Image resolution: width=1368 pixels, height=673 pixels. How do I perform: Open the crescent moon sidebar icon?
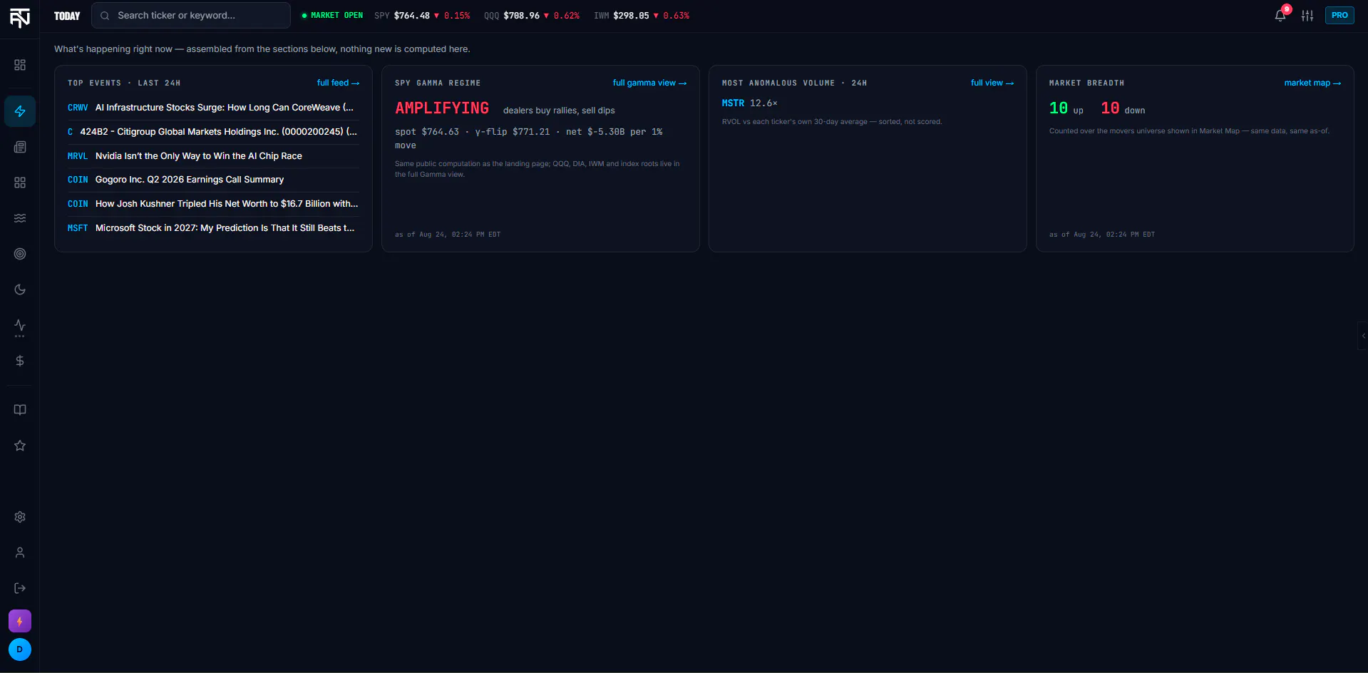point(20,289)
